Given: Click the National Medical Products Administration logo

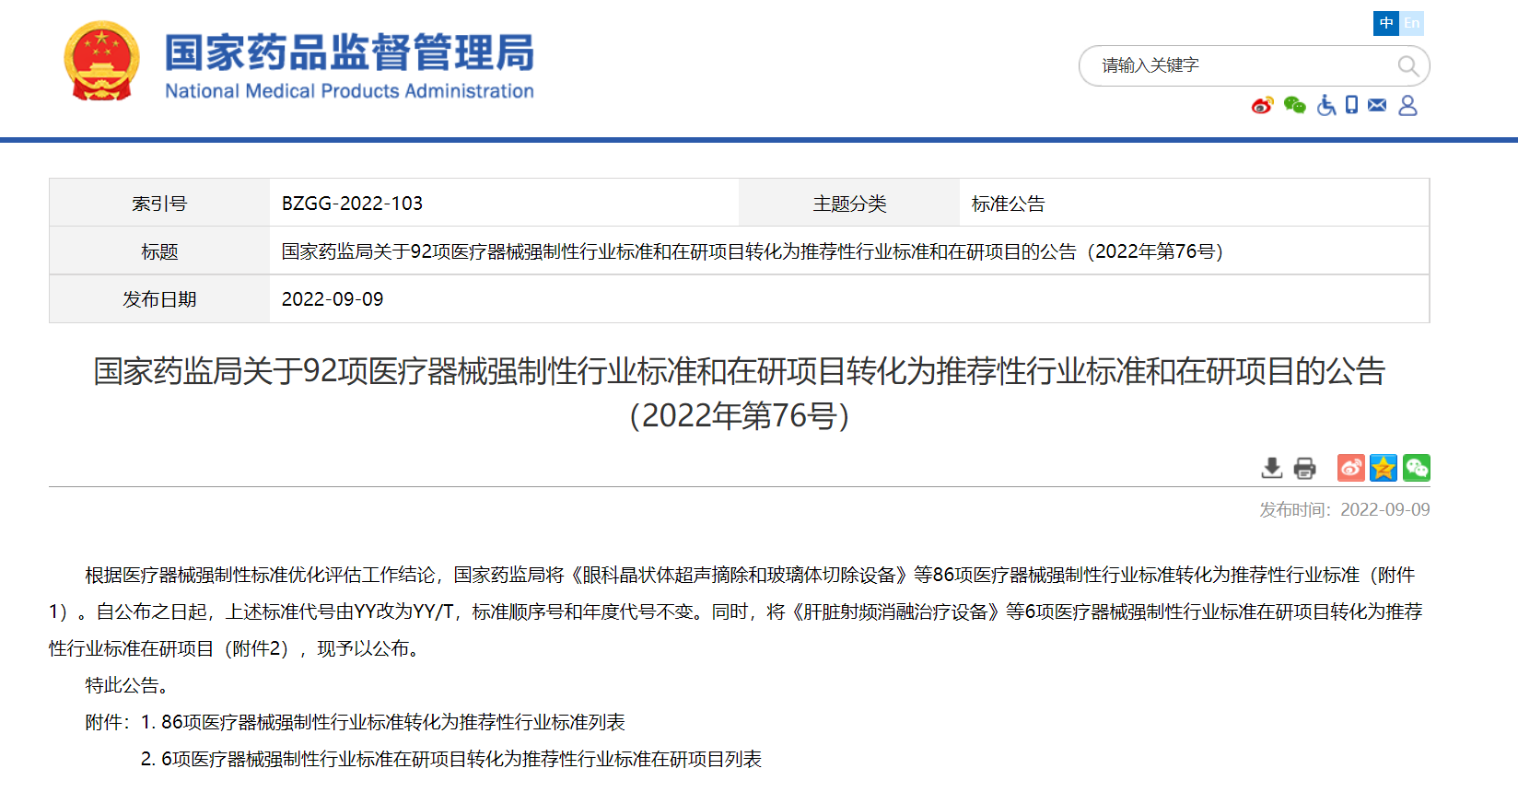Looking at the screenshot, I should coord(349,64).
